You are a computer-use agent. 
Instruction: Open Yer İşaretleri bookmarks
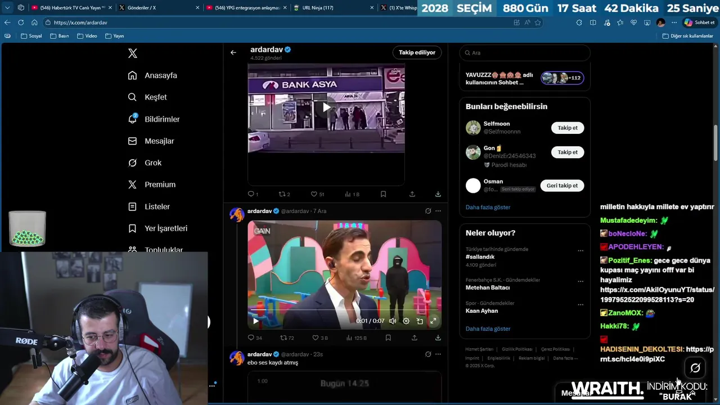(x=158, y=228)
